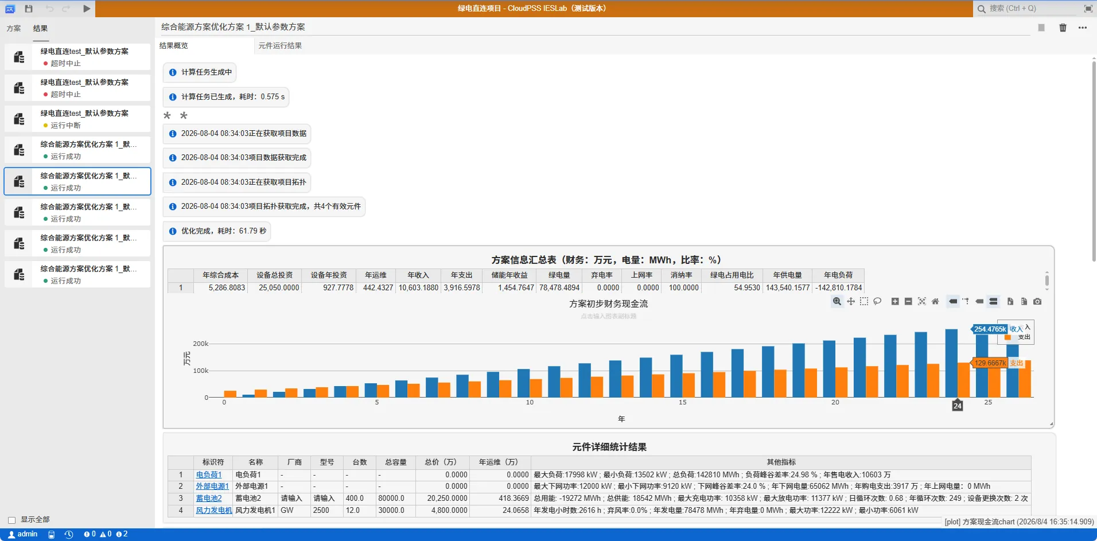Switch to the 方案 tab
The width and height of the screenshot is (1097, 541).
pyautogui.click(x=14, y=28)
